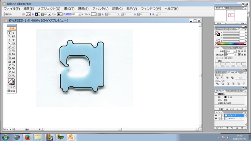
Task: Select the black arrow Selection tool
Action: coord(9,33)
